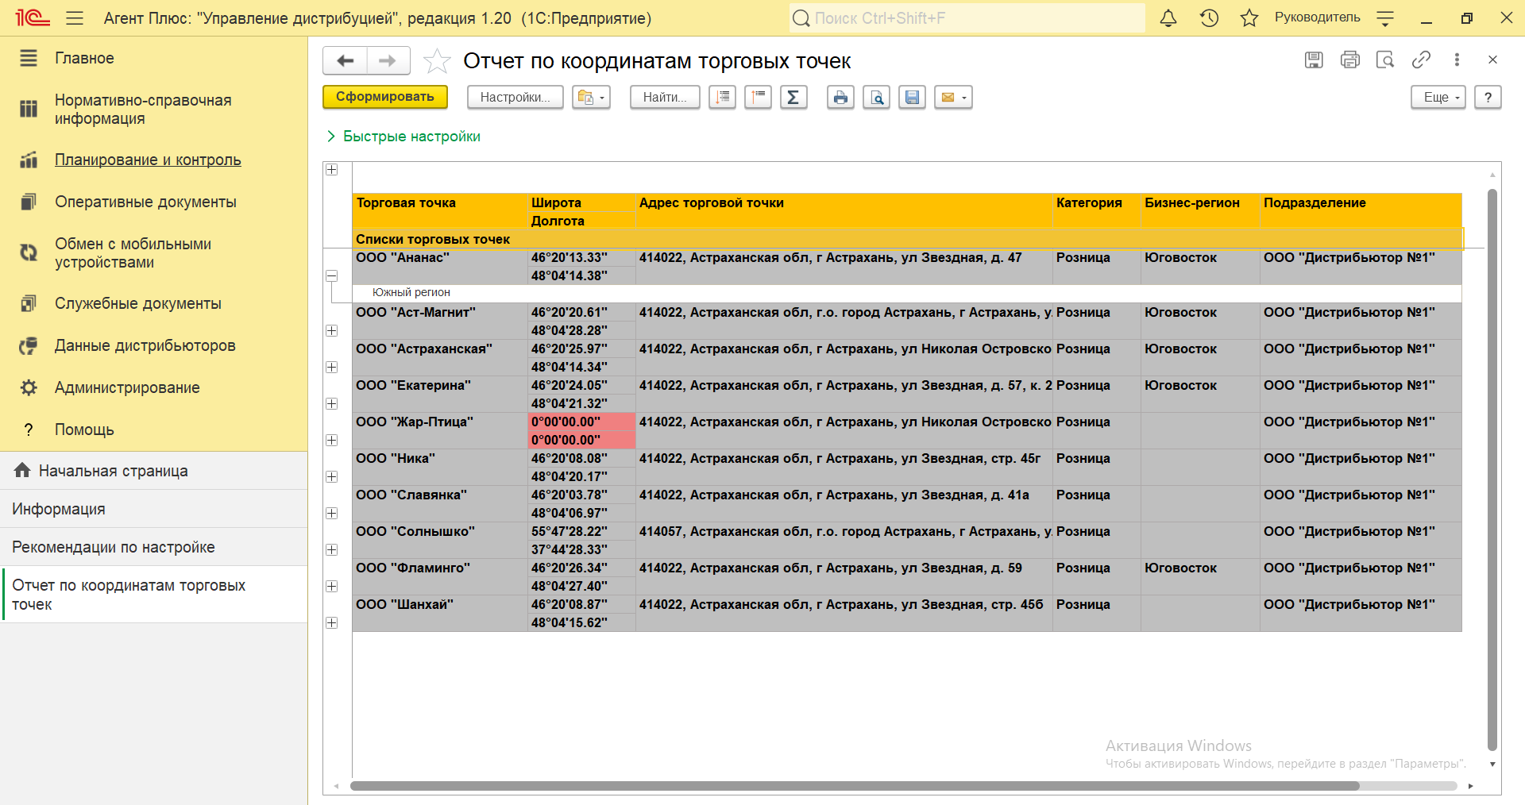Switch to Информация tab
The image size is (1525, 805).
(153, 509)
